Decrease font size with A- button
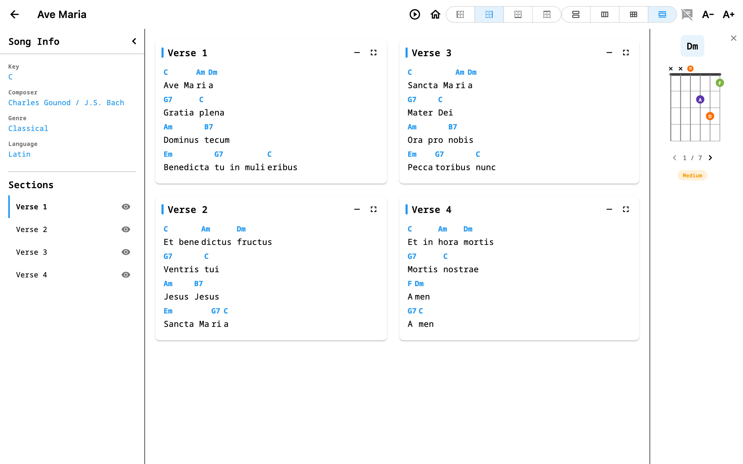 [707, 14]
